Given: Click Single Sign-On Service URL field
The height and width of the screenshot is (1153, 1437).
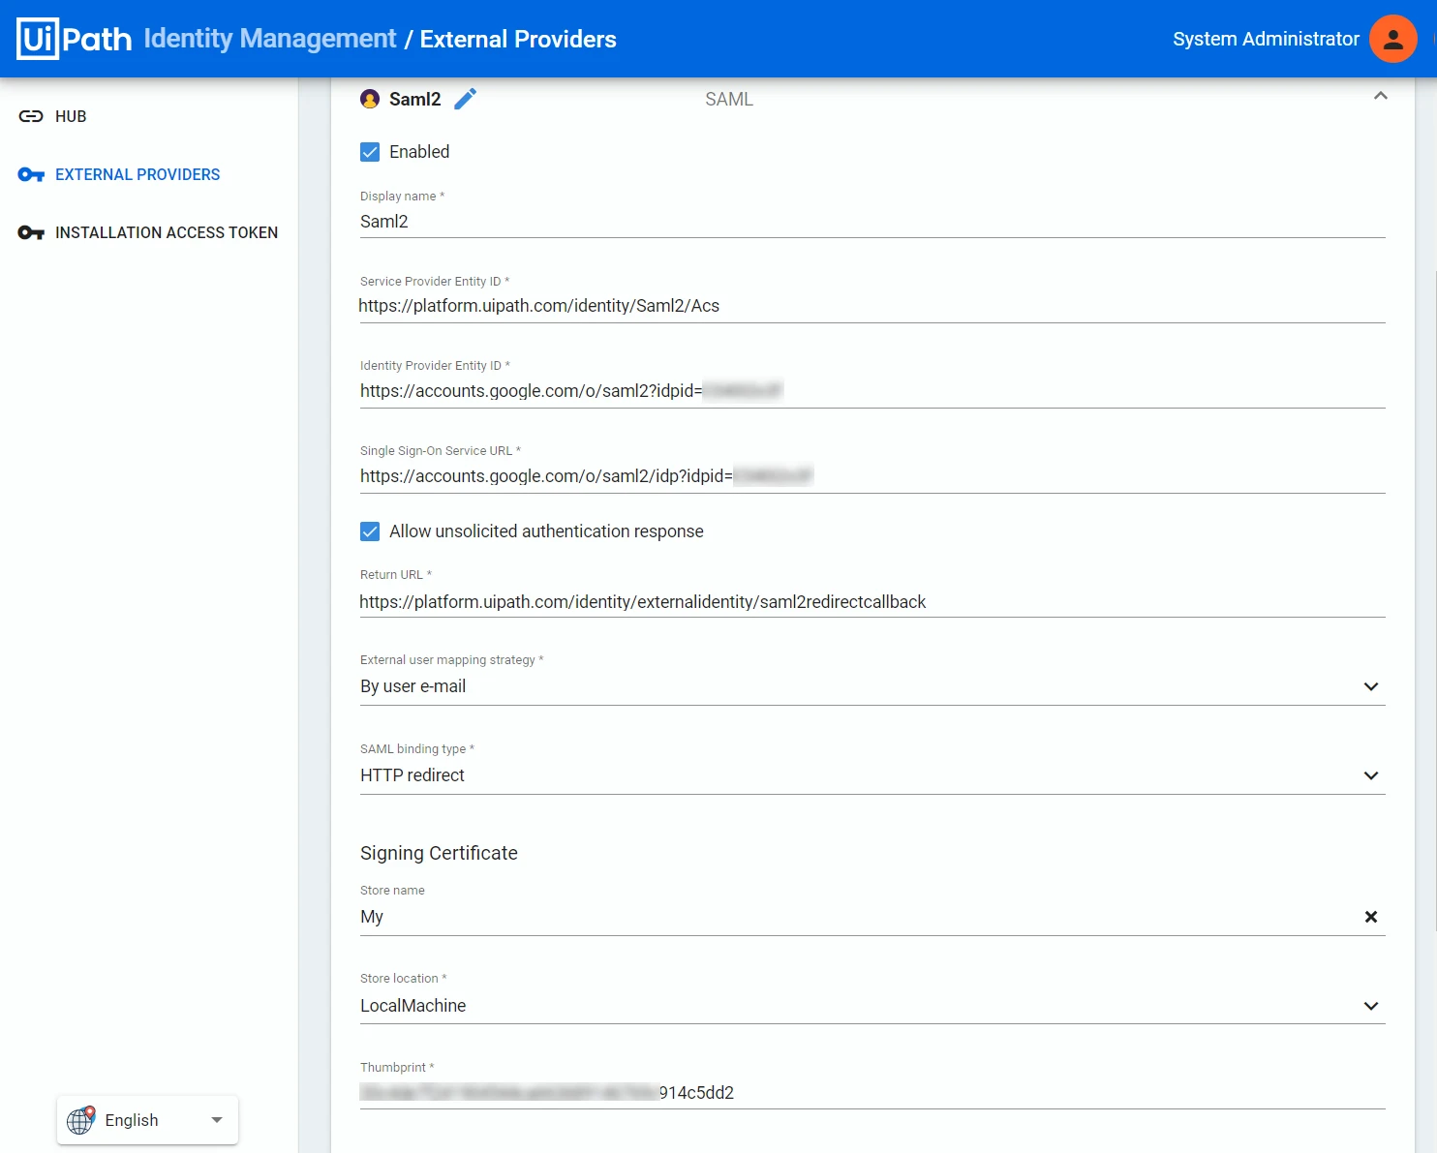Looking at the screenshot, I should (x=872, y=476).
